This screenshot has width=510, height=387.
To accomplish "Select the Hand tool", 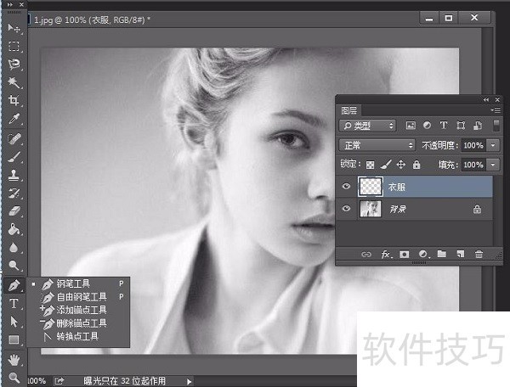I will click(x=14, y=359).
